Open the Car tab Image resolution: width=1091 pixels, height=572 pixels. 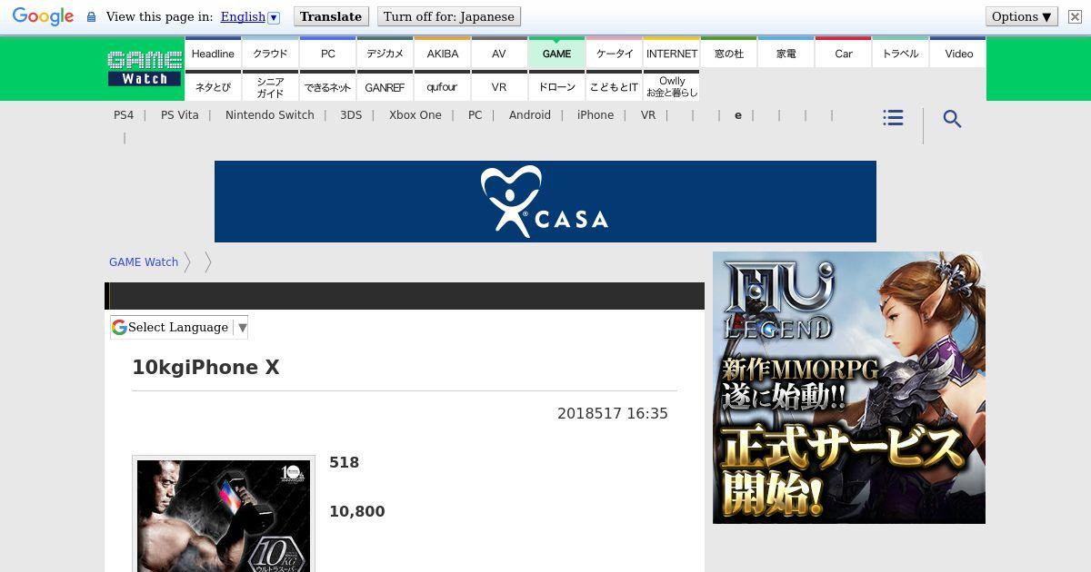pos(843,53)
